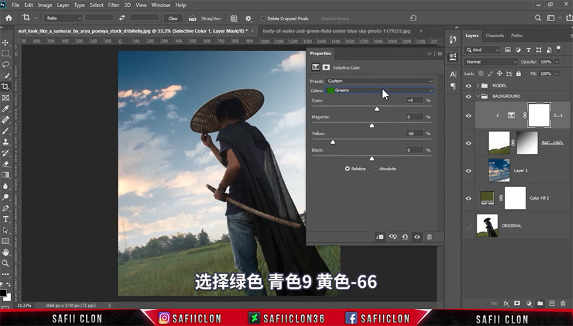Open the Window menu
The height and width of the screenshot is (326, 573).
click(161, 5)
